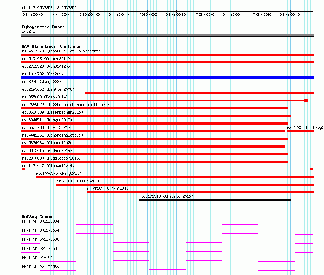Screen dimensions: 324x275
Task: Click the red bar under nsv2800630 Huddleston2016
Action: [155, 162]
